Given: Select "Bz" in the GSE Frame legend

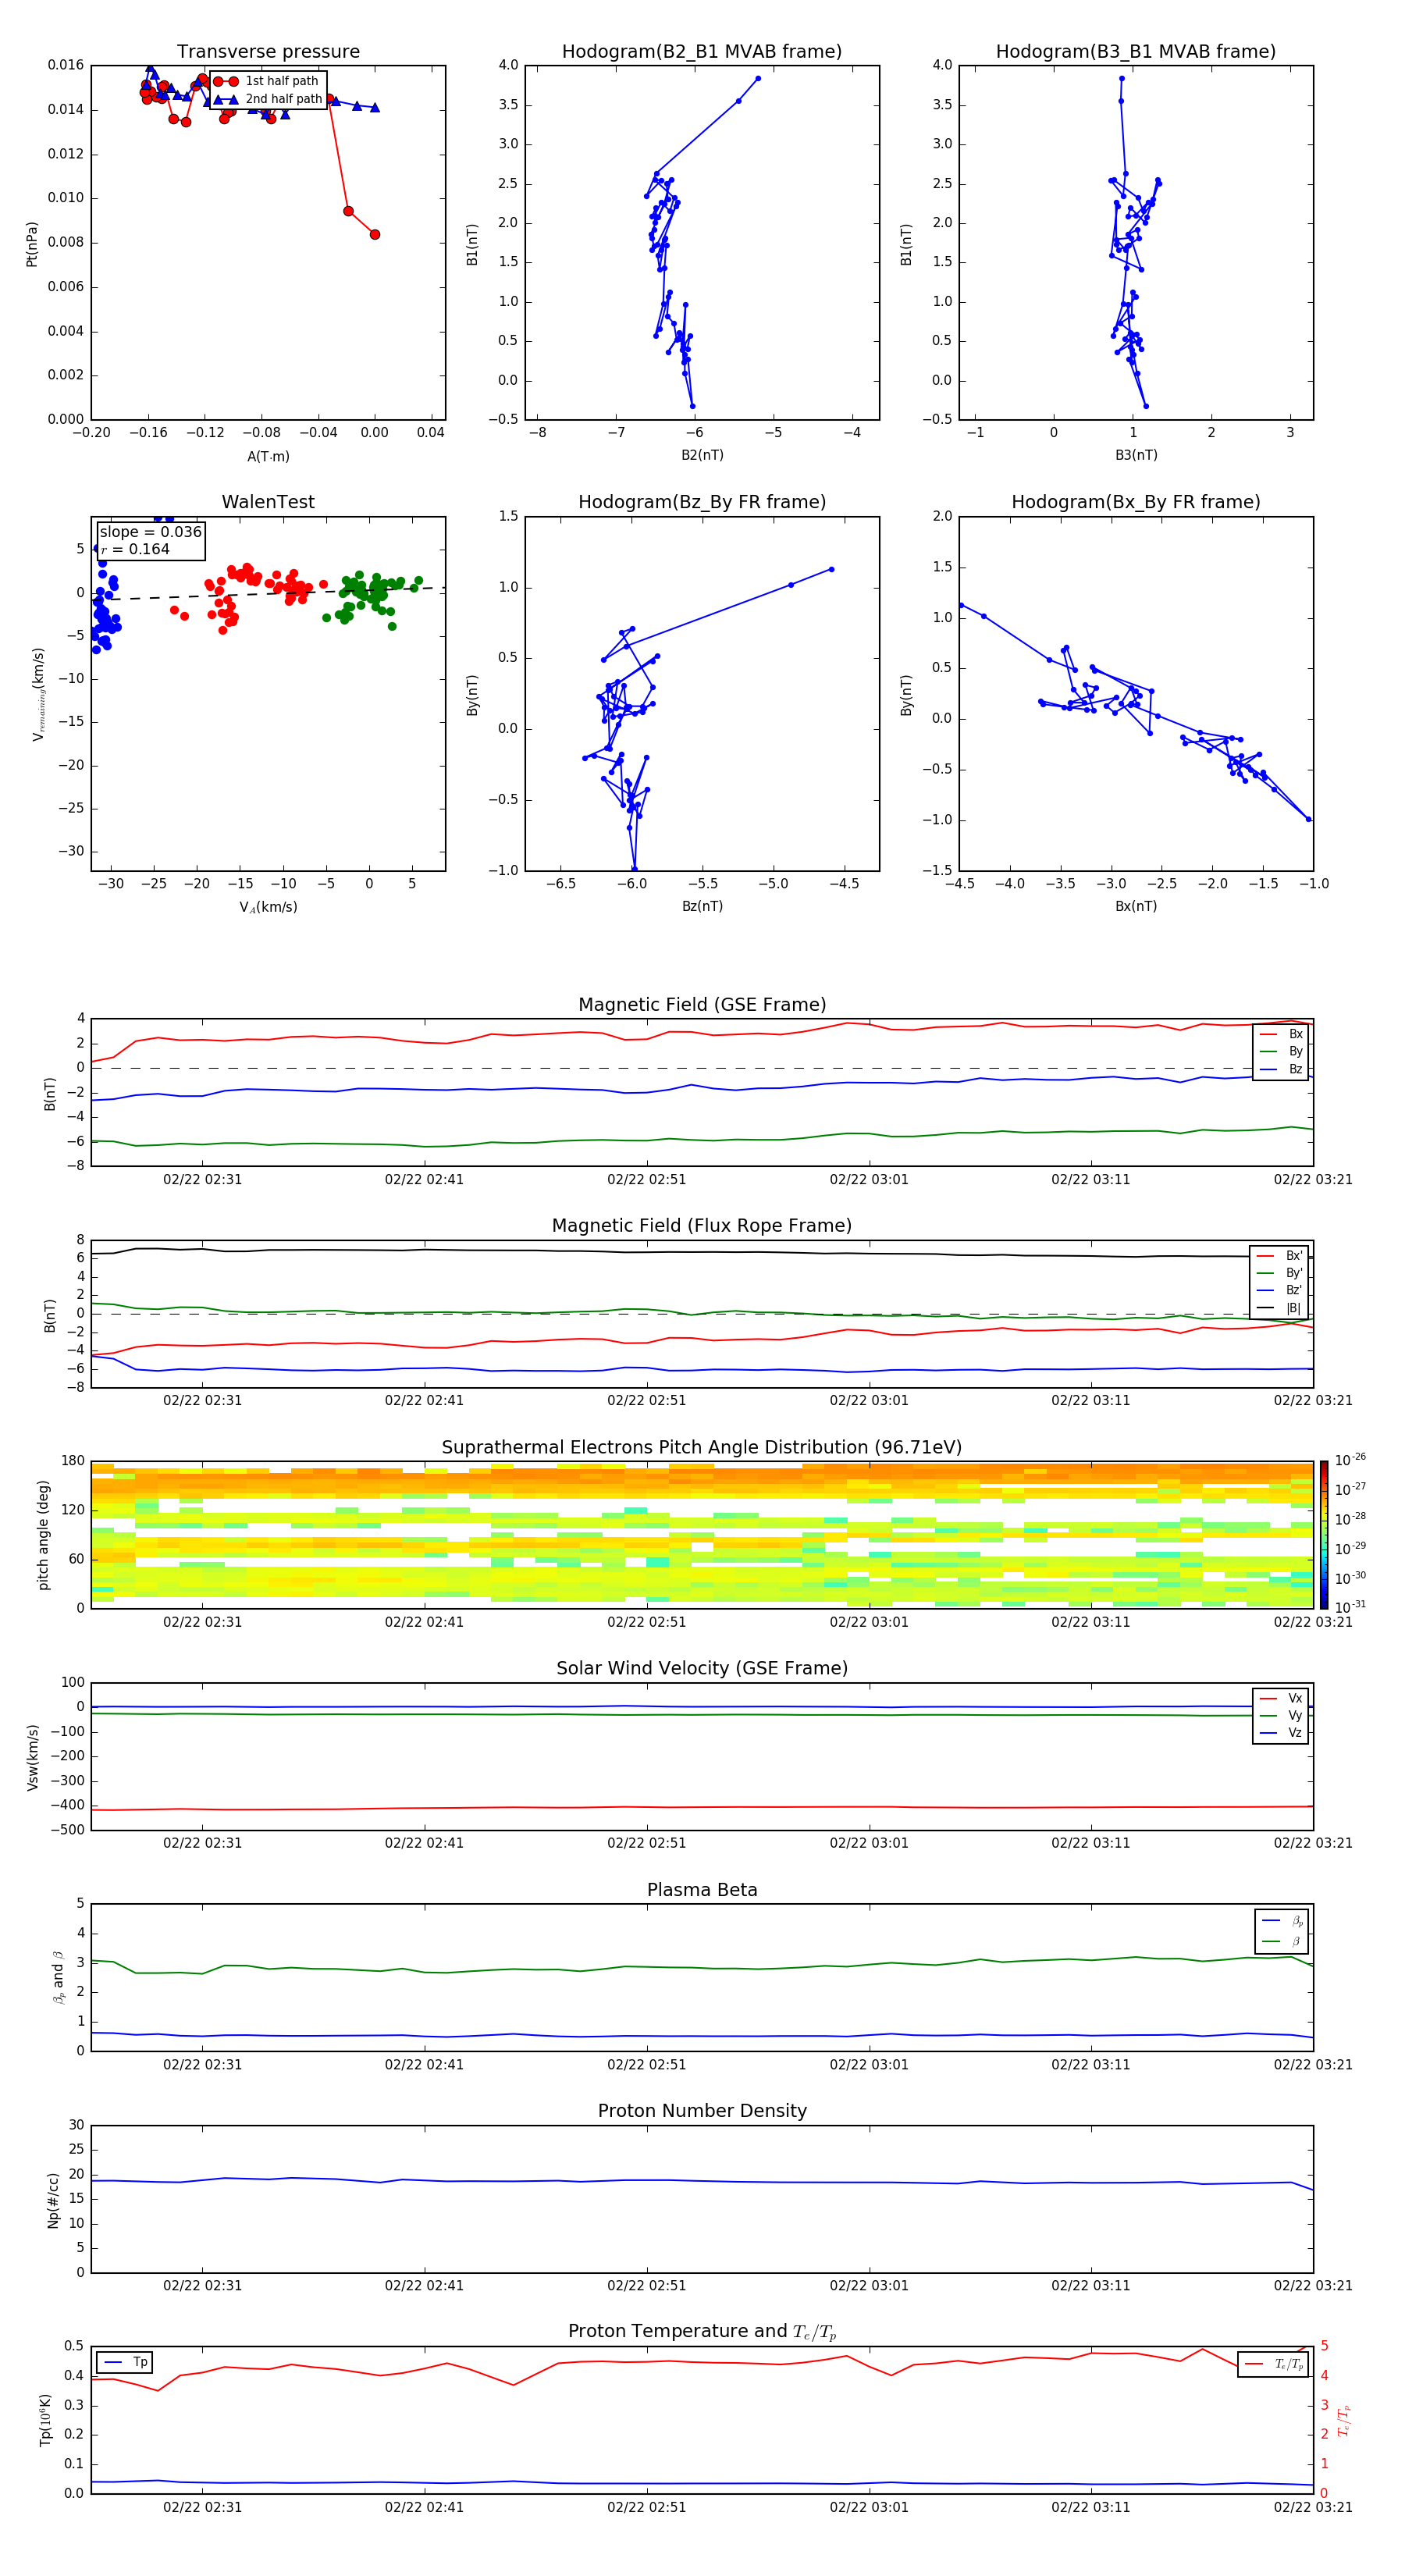Looking at the screenshot, I should (x=1282, y=1069).
